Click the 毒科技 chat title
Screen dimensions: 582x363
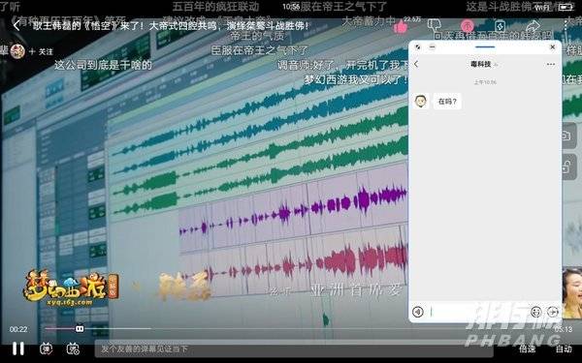coord(481,64)
